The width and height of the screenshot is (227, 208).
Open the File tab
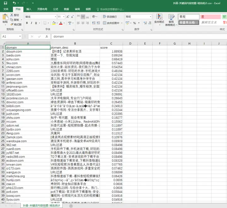pyautogui.click(x=6, y=9)
